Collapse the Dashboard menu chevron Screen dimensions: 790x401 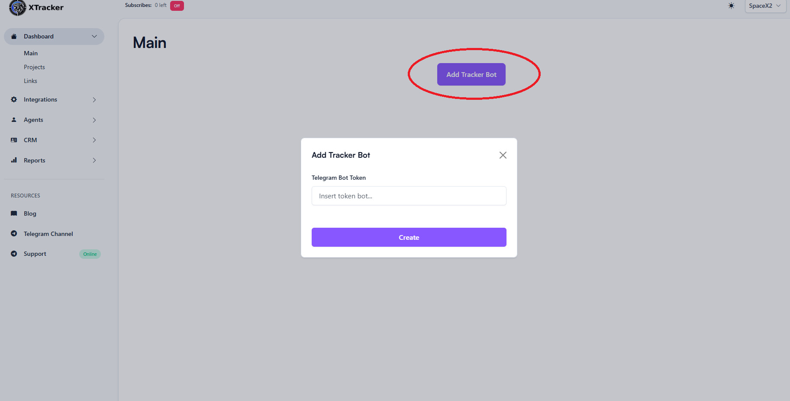(94, 36)
